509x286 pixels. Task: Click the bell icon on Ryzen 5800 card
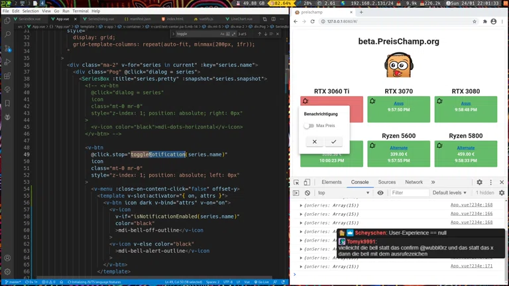[439, 146]
